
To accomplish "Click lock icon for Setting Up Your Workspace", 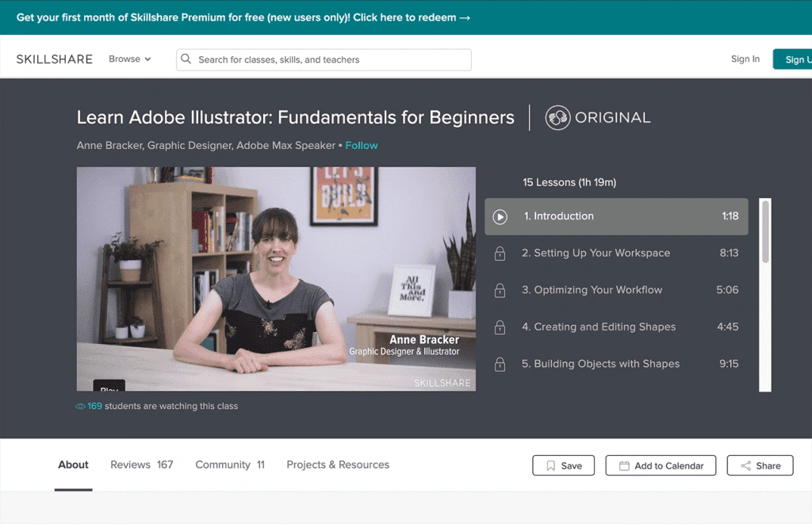I will pos(500,254).
